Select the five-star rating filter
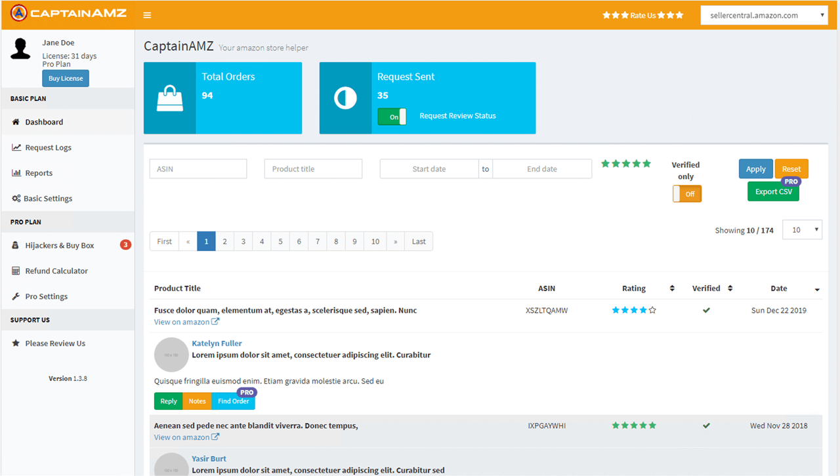The image size is (840, 476). coord(626,164)
